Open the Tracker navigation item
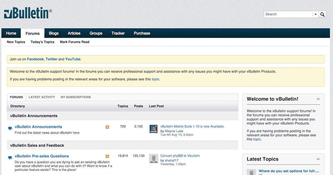Viewport: 333px width, 175px height. tap(118, 33)
